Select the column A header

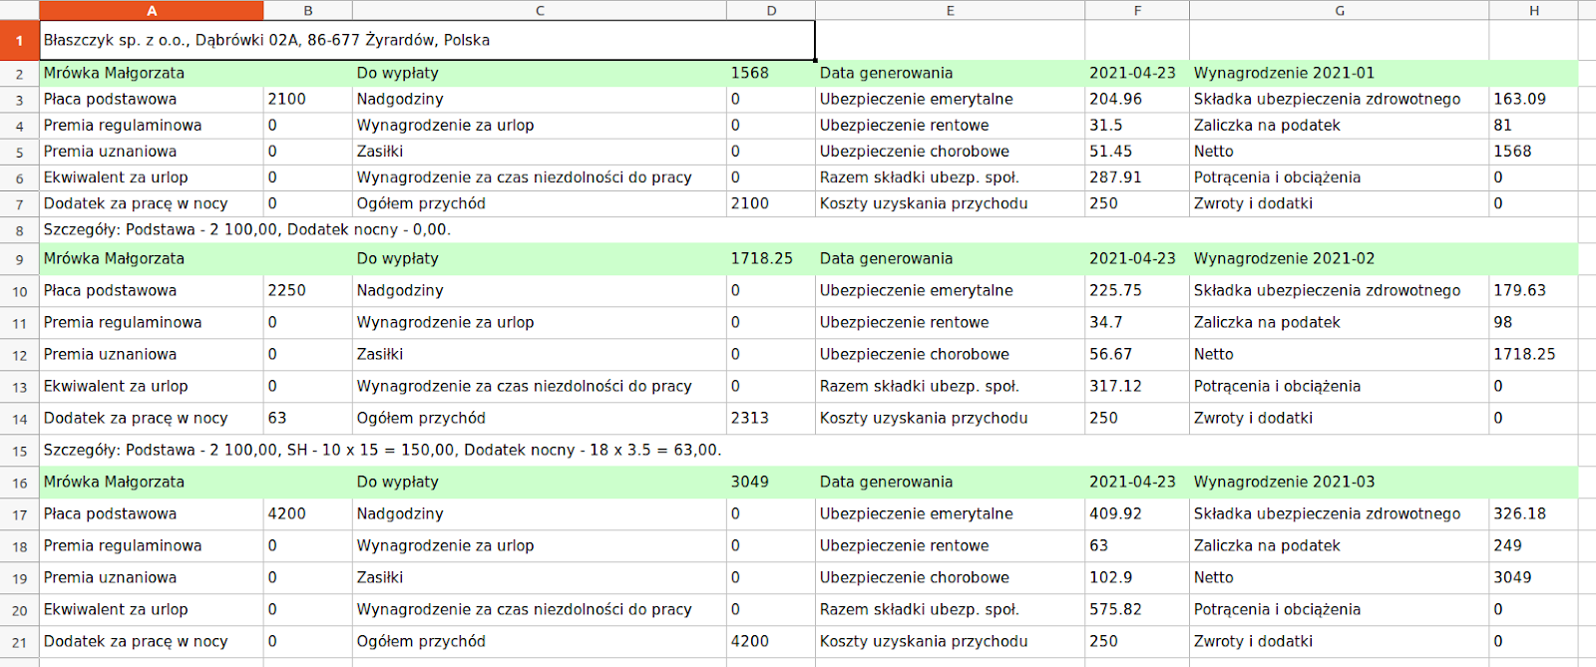(152, 11)
